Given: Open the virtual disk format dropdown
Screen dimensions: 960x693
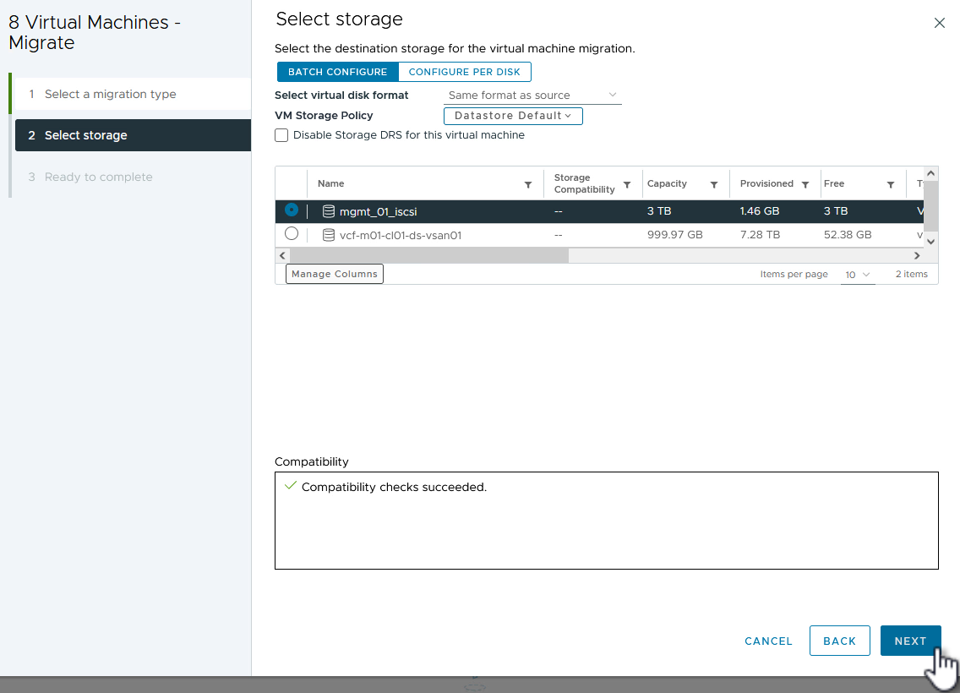Looking at the screenshot, I should pos(532,95).
